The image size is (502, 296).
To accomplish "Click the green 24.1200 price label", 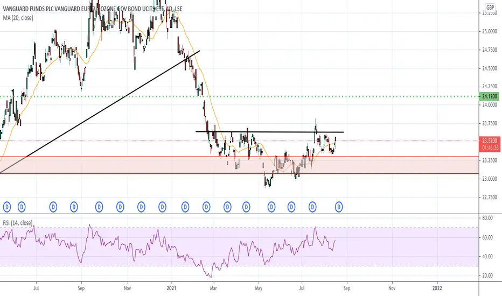I will coord(489,96).
